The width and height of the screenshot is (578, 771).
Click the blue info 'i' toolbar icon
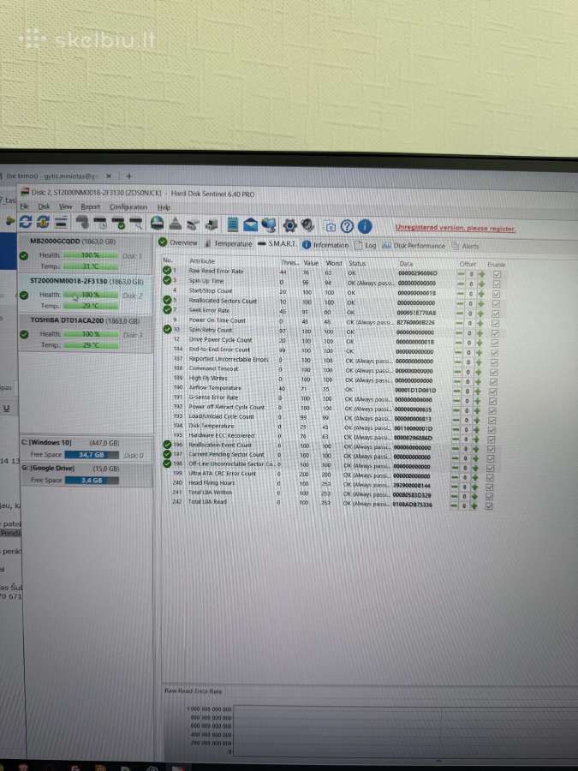point(365,227)
